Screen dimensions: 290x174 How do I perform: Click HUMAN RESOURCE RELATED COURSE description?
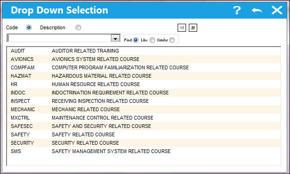[x=96, y=84]
